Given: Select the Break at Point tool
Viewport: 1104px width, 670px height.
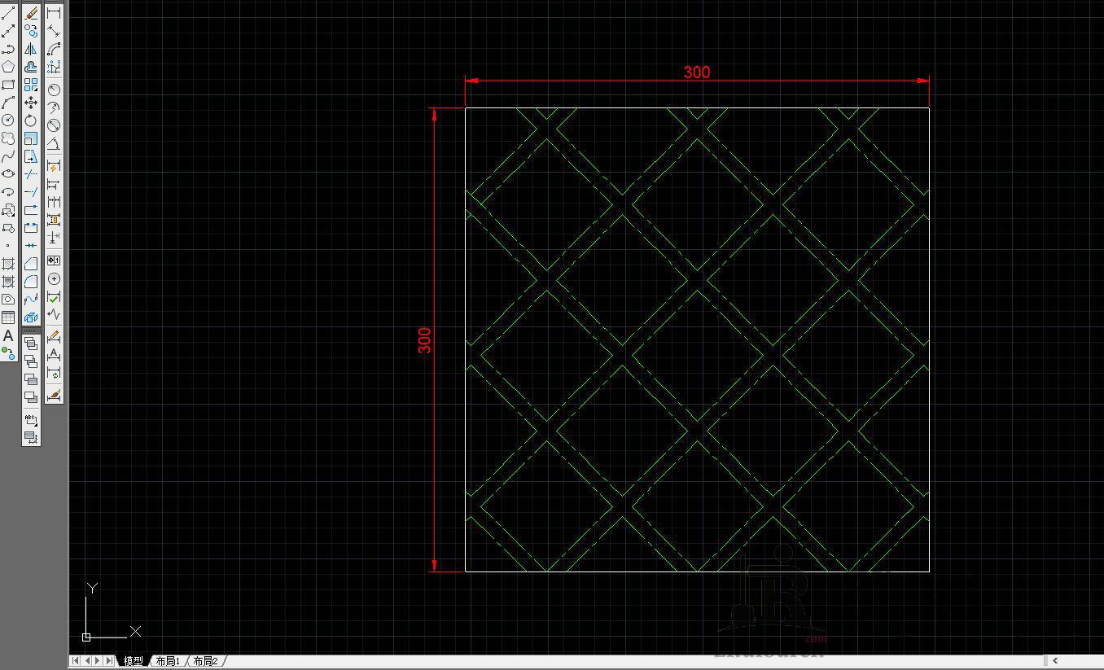Looking at the screenshot, I should click(31, 210).
